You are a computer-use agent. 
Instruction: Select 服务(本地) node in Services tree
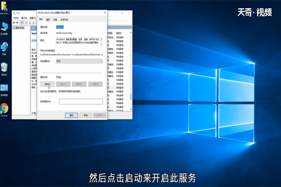[x=18, y=28]
